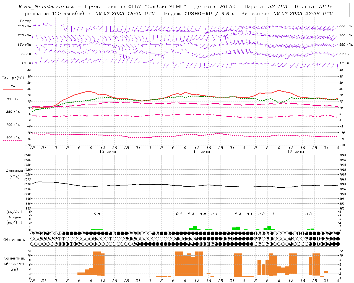Click the 12 июля date label
The width and height of the screenshot is (354, 283).
(x=296, y=152)
